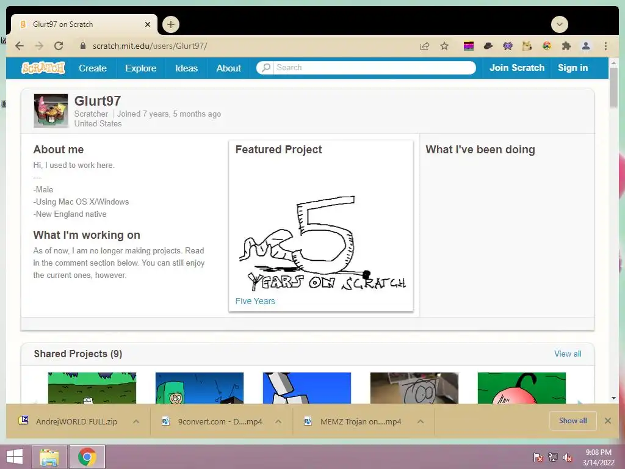
Task: Share this page icon in address bar
Action: coord(425,46)
